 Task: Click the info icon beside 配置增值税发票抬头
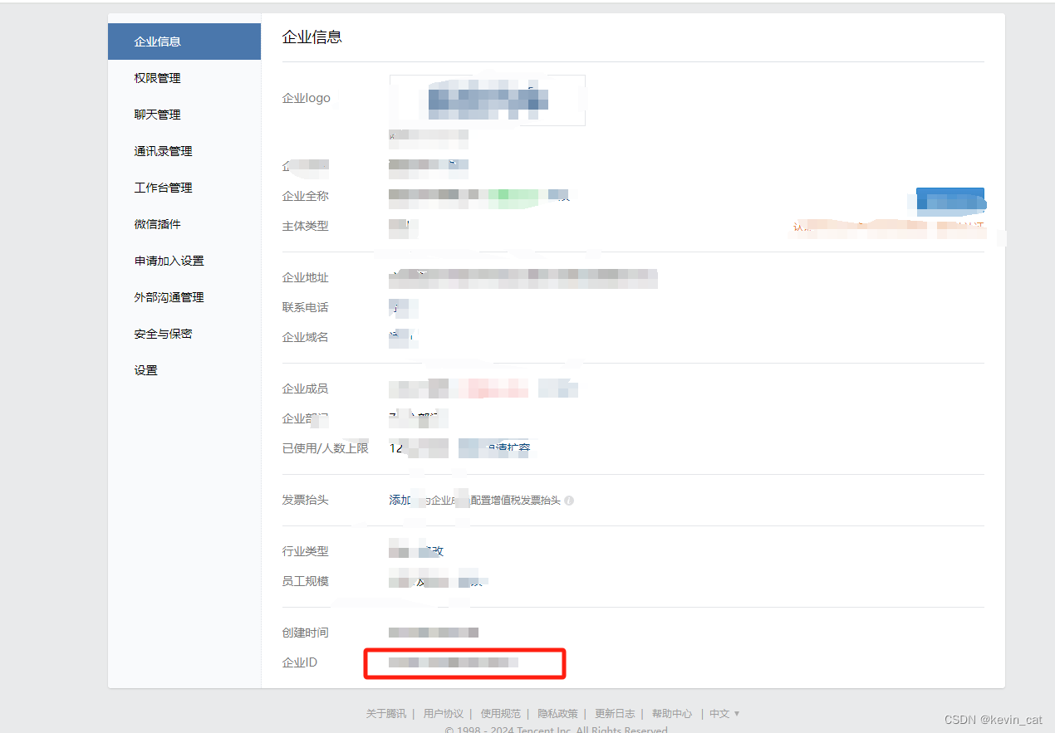click(569, 501)
